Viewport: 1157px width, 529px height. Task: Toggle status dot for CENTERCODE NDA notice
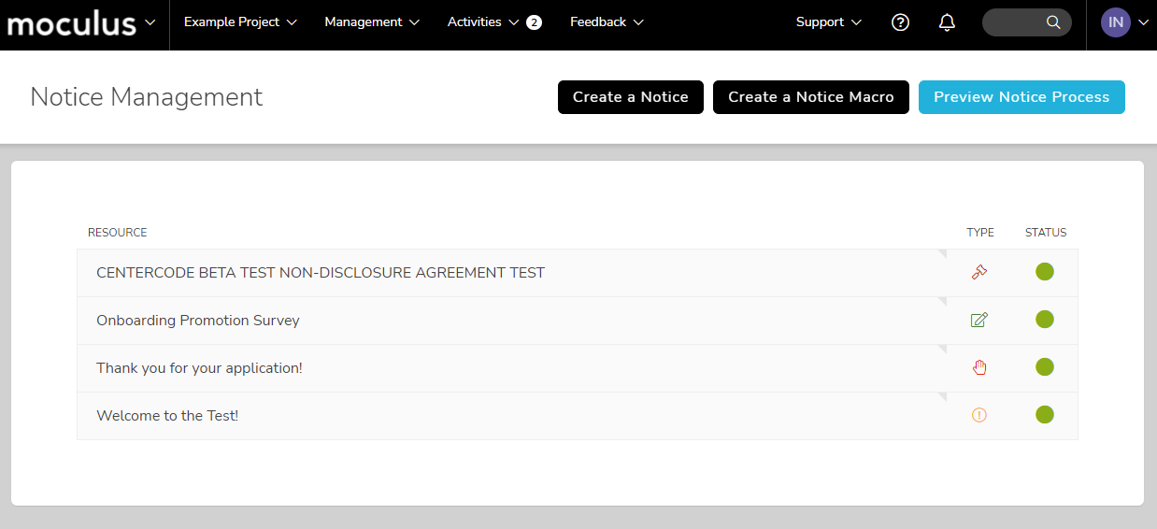coord(1045,272)
